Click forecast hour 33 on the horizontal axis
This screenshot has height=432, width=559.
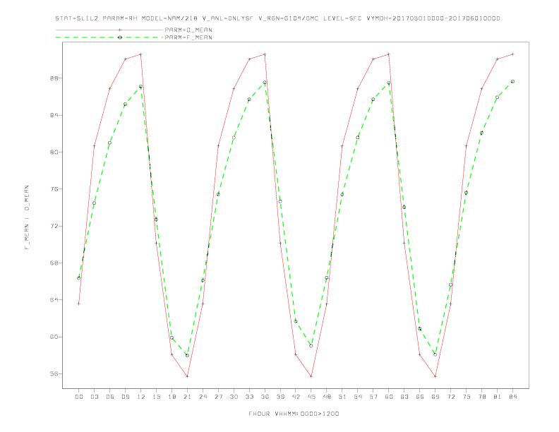tap(249, 397)
